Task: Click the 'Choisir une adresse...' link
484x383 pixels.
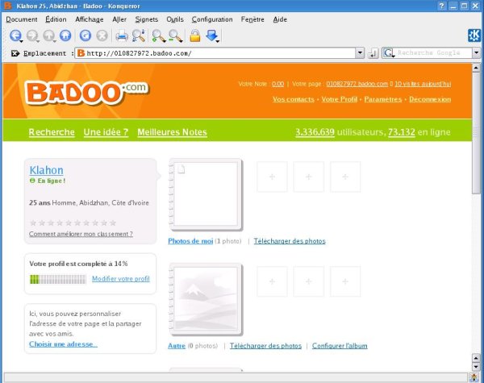Action: click(x=63, y=343)
